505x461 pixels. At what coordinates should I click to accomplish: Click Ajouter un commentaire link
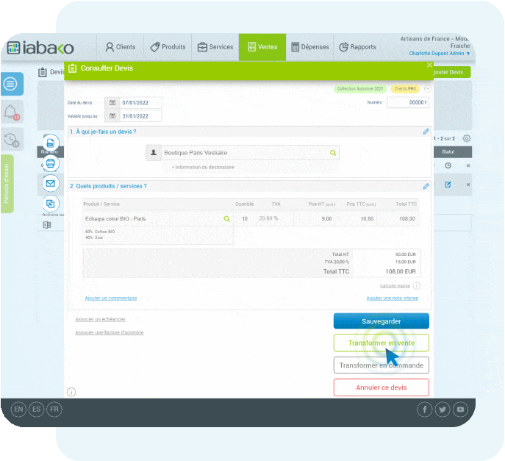pos(111,299)
